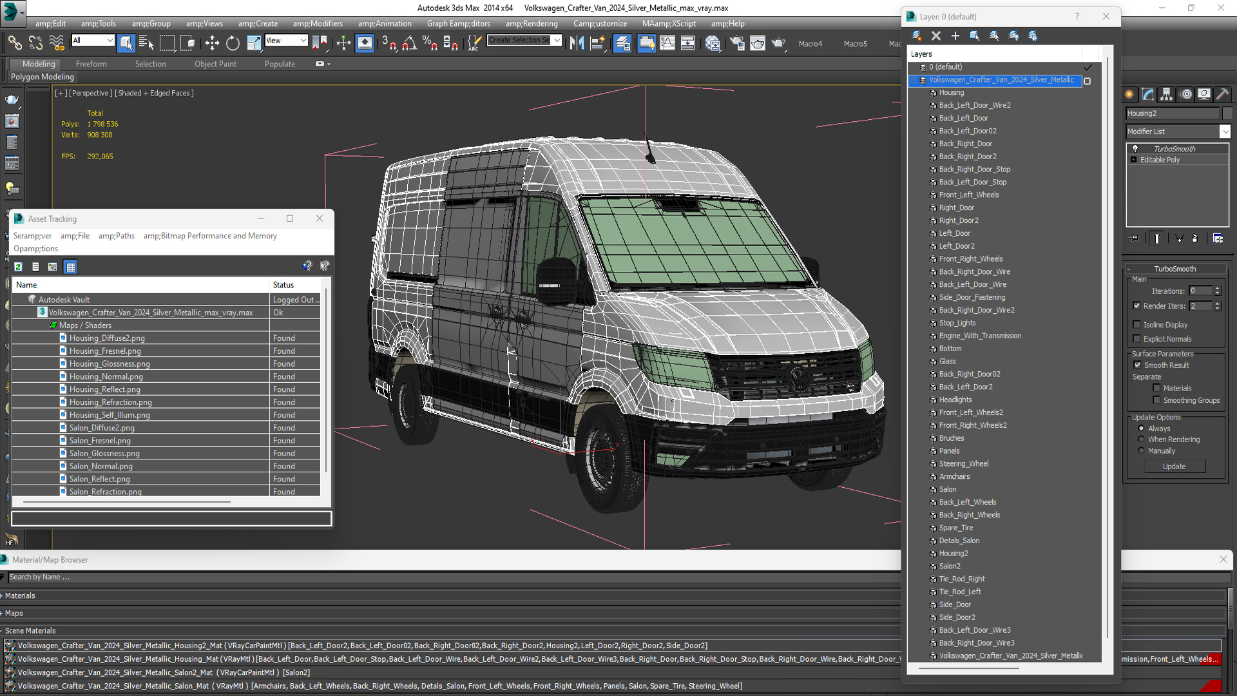Select the Select and Link tool
Viewport: 1237px width, 696px height.
click(x=15, y=43)
